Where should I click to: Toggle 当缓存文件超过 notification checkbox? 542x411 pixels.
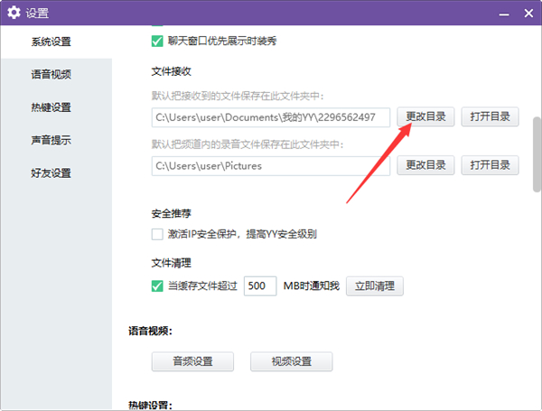[x=157, y=285]
